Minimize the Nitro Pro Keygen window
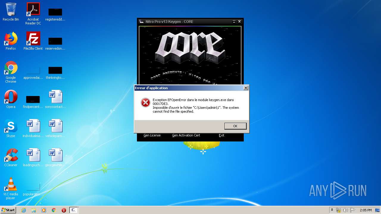 click(x=234, y=21)
